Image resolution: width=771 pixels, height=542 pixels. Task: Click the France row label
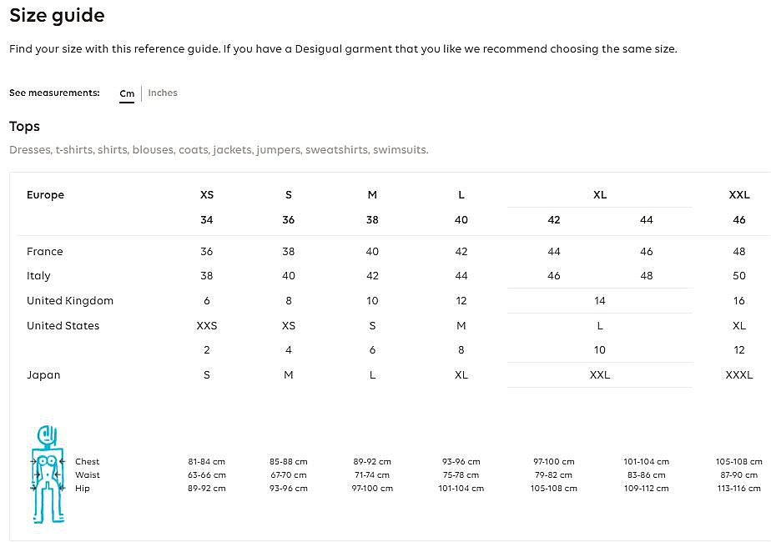pos(45,252)
